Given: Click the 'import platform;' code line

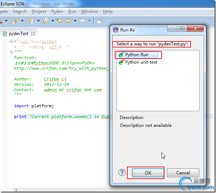Looking at the screenshot, I should tap(34, 106).
